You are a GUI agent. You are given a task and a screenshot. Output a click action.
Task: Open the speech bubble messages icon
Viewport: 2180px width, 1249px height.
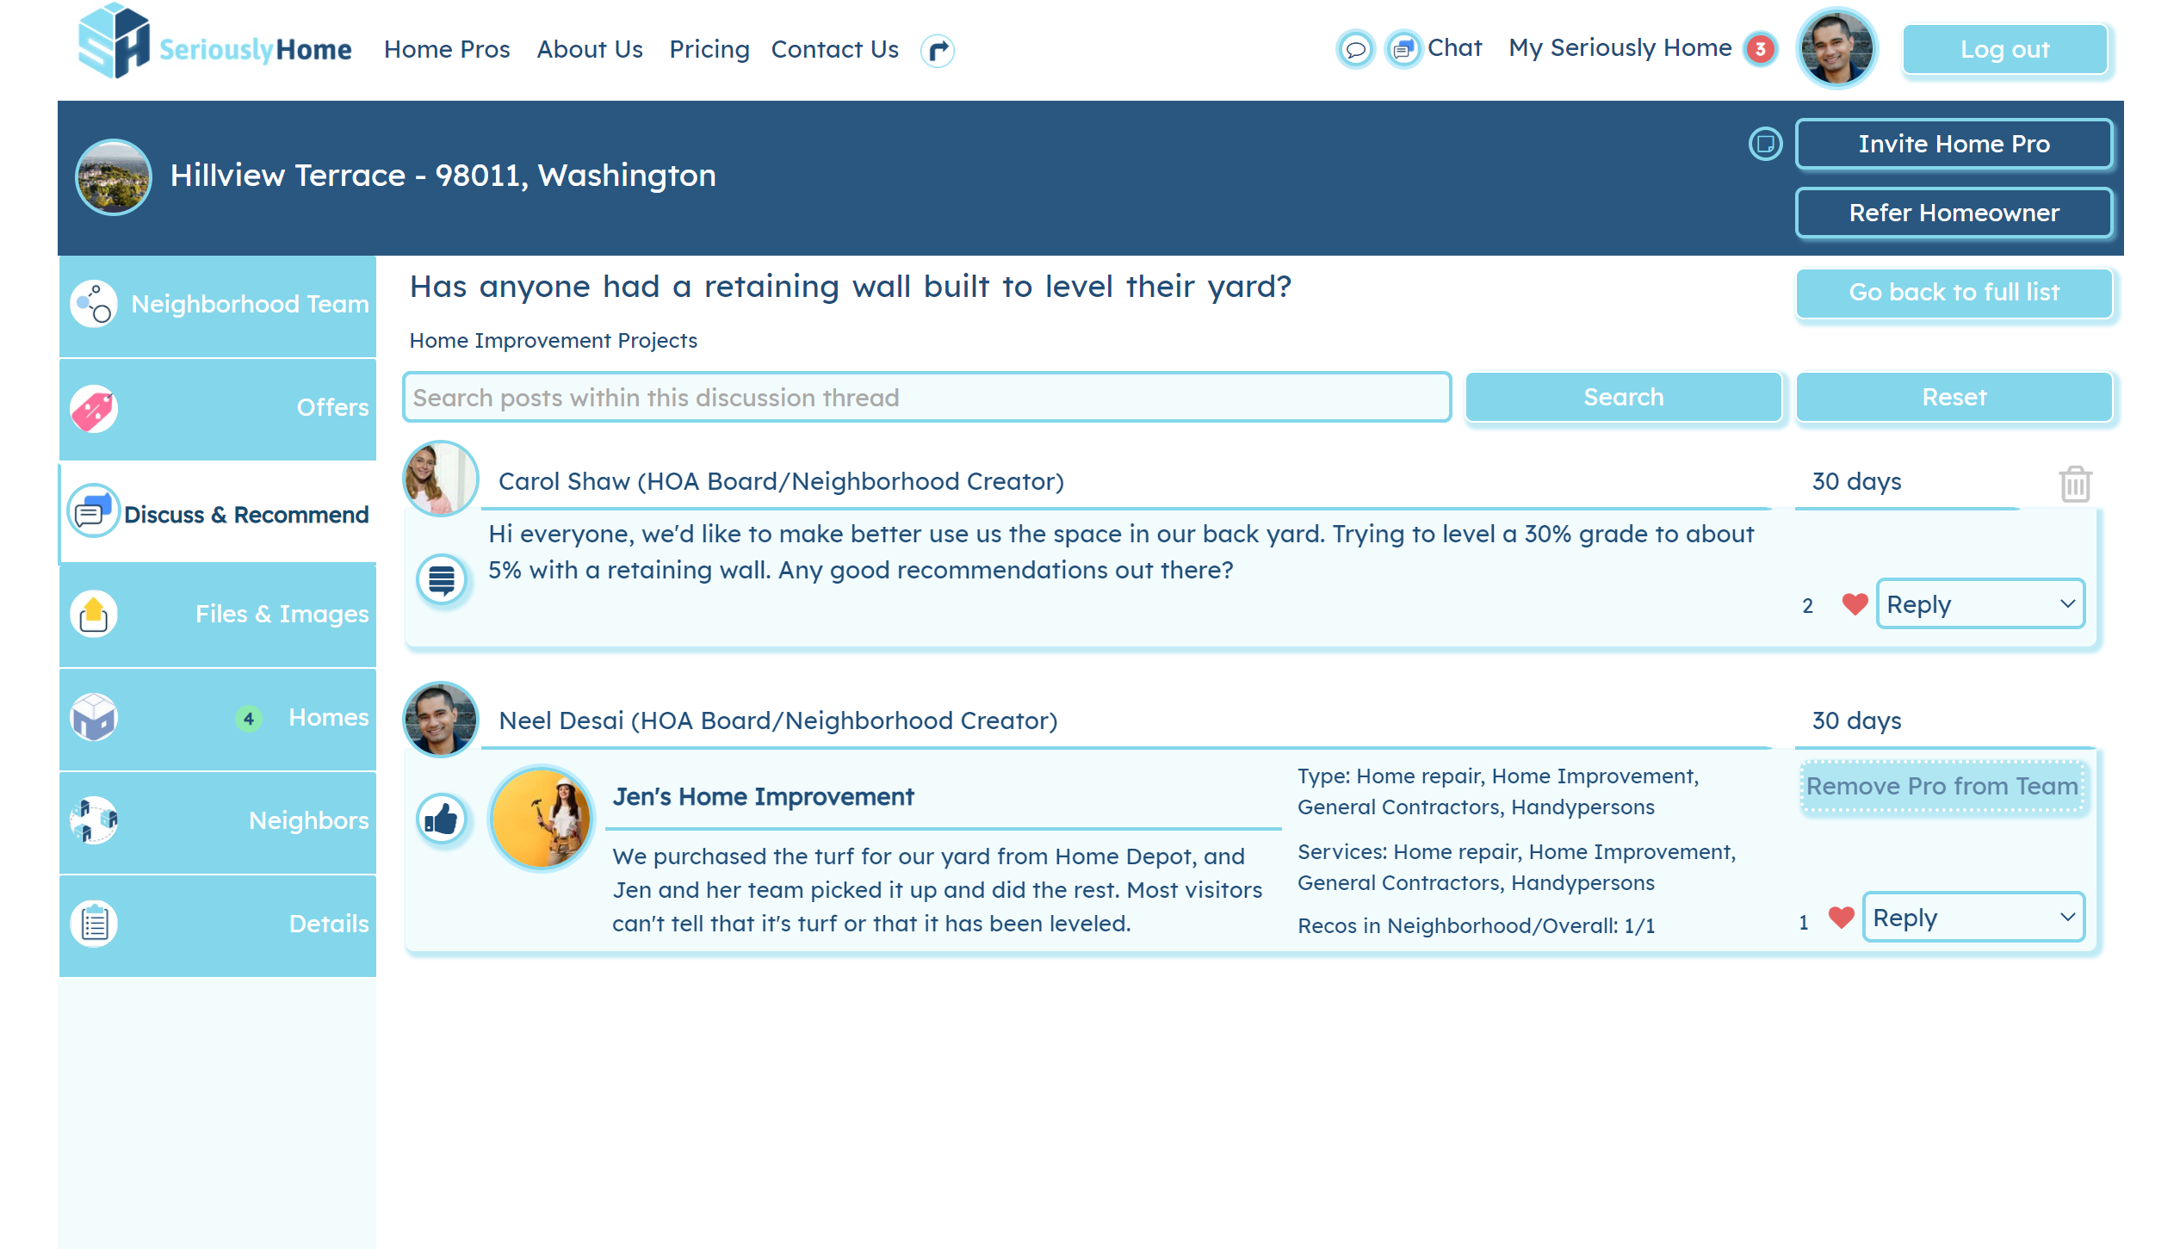pos(1355,49)
